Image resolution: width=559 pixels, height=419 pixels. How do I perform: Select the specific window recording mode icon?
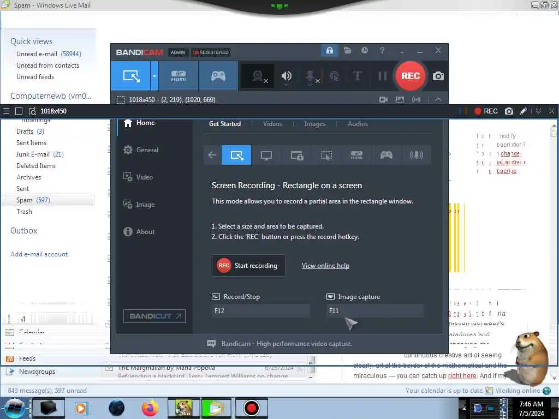coord(296,155)
